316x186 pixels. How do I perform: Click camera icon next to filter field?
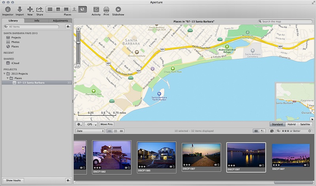tap(272, 131)
